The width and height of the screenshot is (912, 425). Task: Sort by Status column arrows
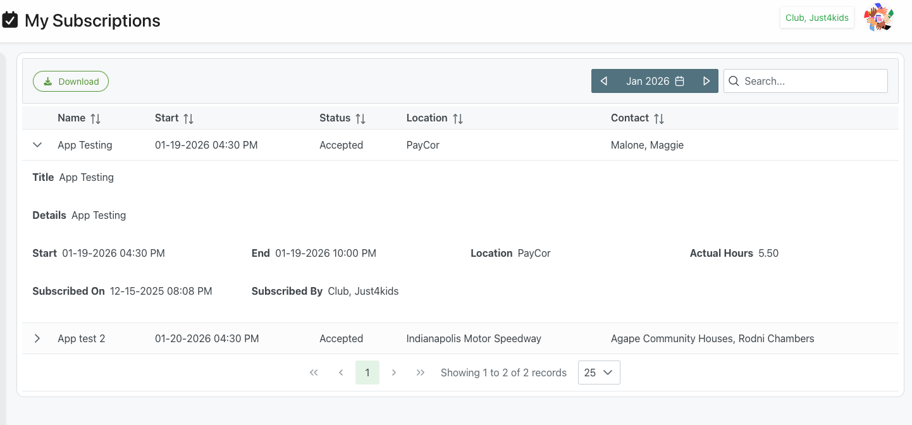click(360, 118)
